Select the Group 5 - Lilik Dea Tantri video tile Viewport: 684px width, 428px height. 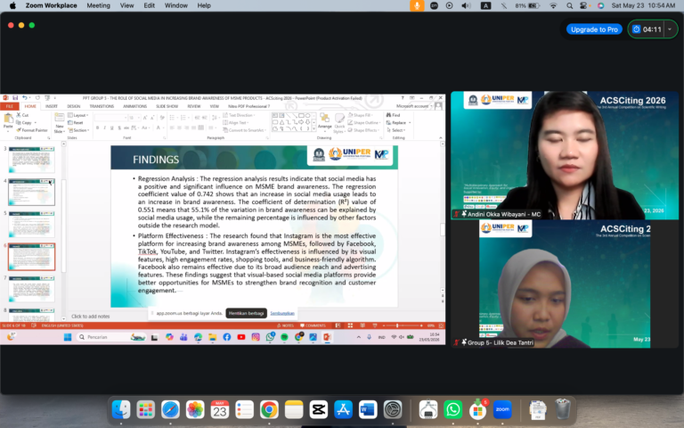565,284
